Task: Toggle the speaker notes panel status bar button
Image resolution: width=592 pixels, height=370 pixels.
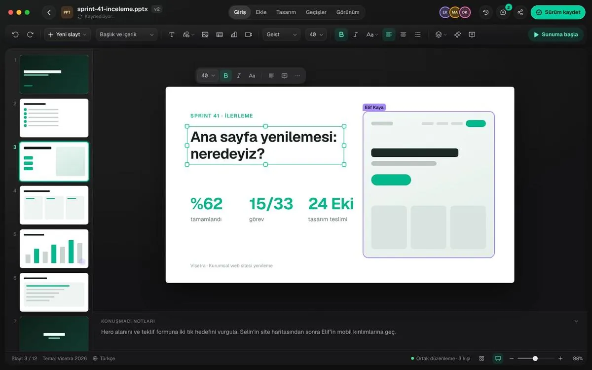Action: (x=498, y=358)
